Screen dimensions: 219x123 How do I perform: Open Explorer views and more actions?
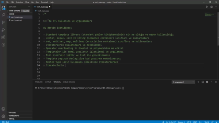[29, 7]
